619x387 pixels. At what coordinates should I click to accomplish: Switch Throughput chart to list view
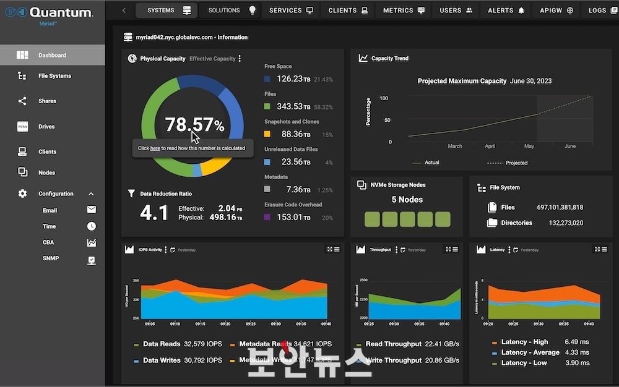pyautogui.click(x=455, y=249)
